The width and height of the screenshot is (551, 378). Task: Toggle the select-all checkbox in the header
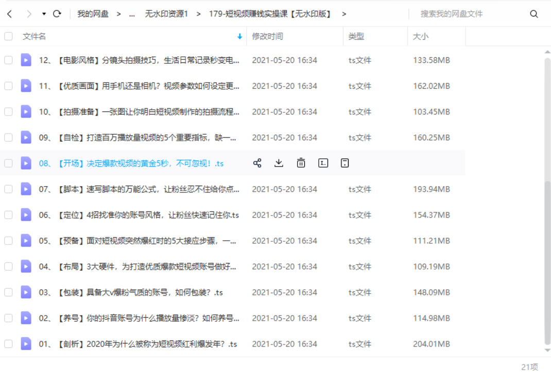pos(8,36)
